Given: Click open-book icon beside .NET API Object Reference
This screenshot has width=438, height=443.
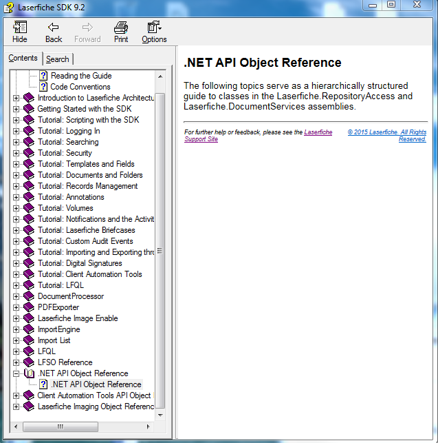Looking at the screenshot, I should 29,373.
